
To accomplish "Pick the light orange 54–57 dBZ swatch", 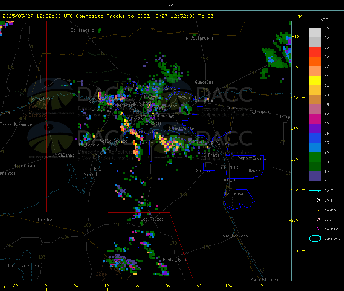I will 315,71.
